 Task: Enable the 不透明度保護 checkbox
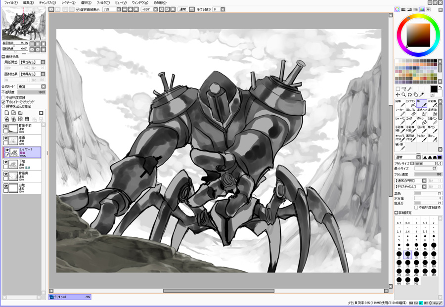(3, 98)
